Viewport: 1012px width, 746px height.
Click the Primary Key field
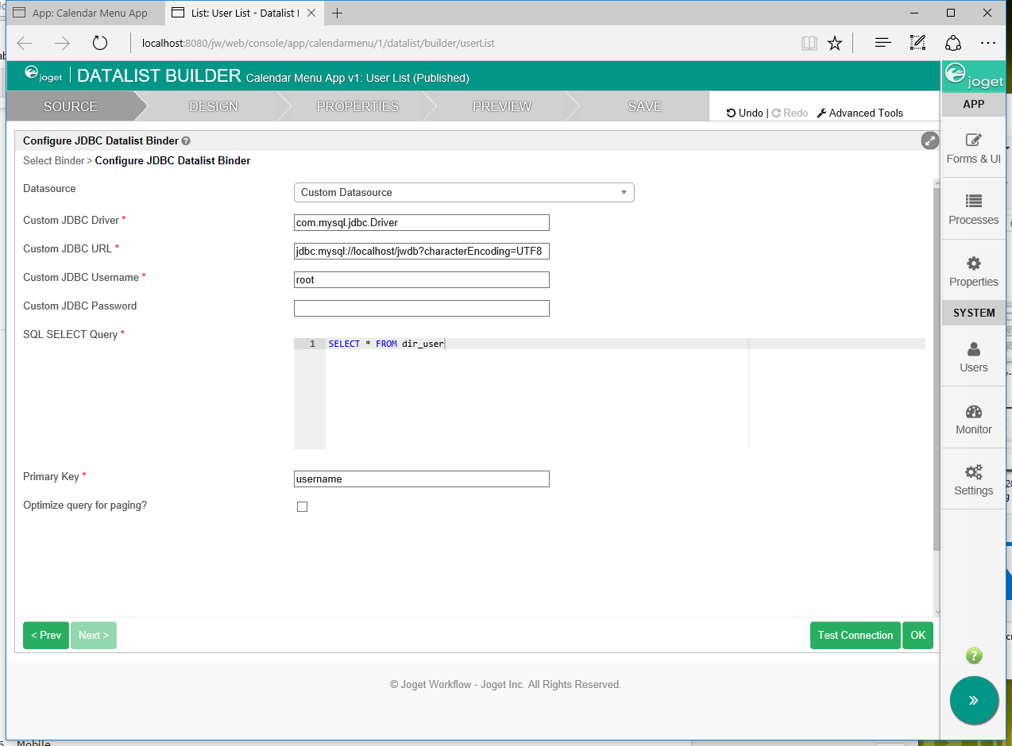coord(422,479)
